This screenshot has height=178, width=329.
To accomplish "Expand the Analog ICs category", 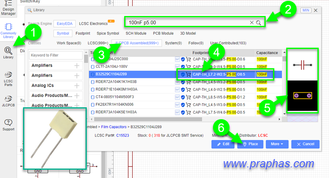I will (x=77, y=86).
